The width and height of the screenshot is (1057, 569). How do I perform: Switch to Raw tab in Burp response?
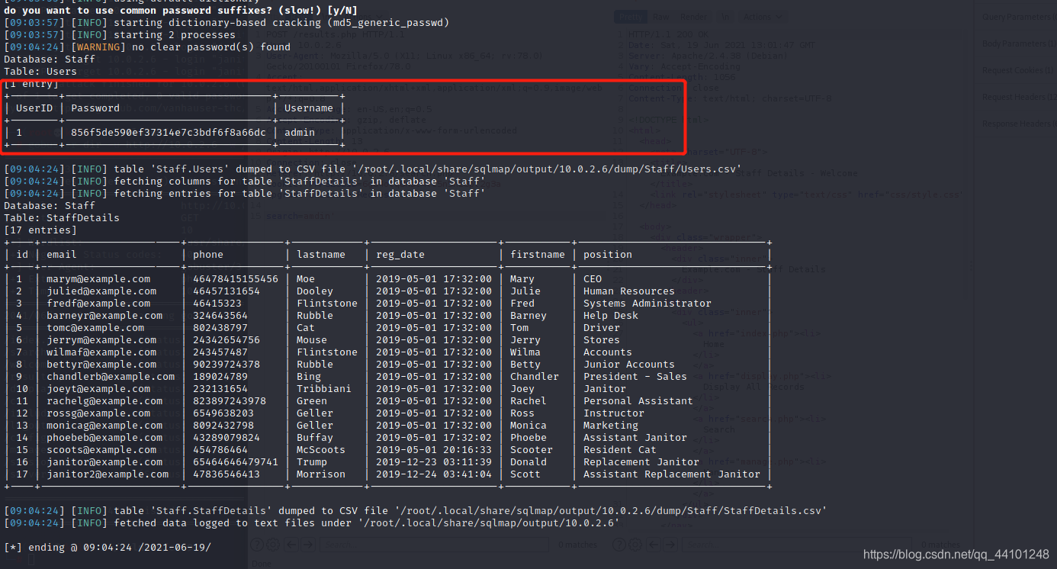pyautogui.click(x=661, y=17)
